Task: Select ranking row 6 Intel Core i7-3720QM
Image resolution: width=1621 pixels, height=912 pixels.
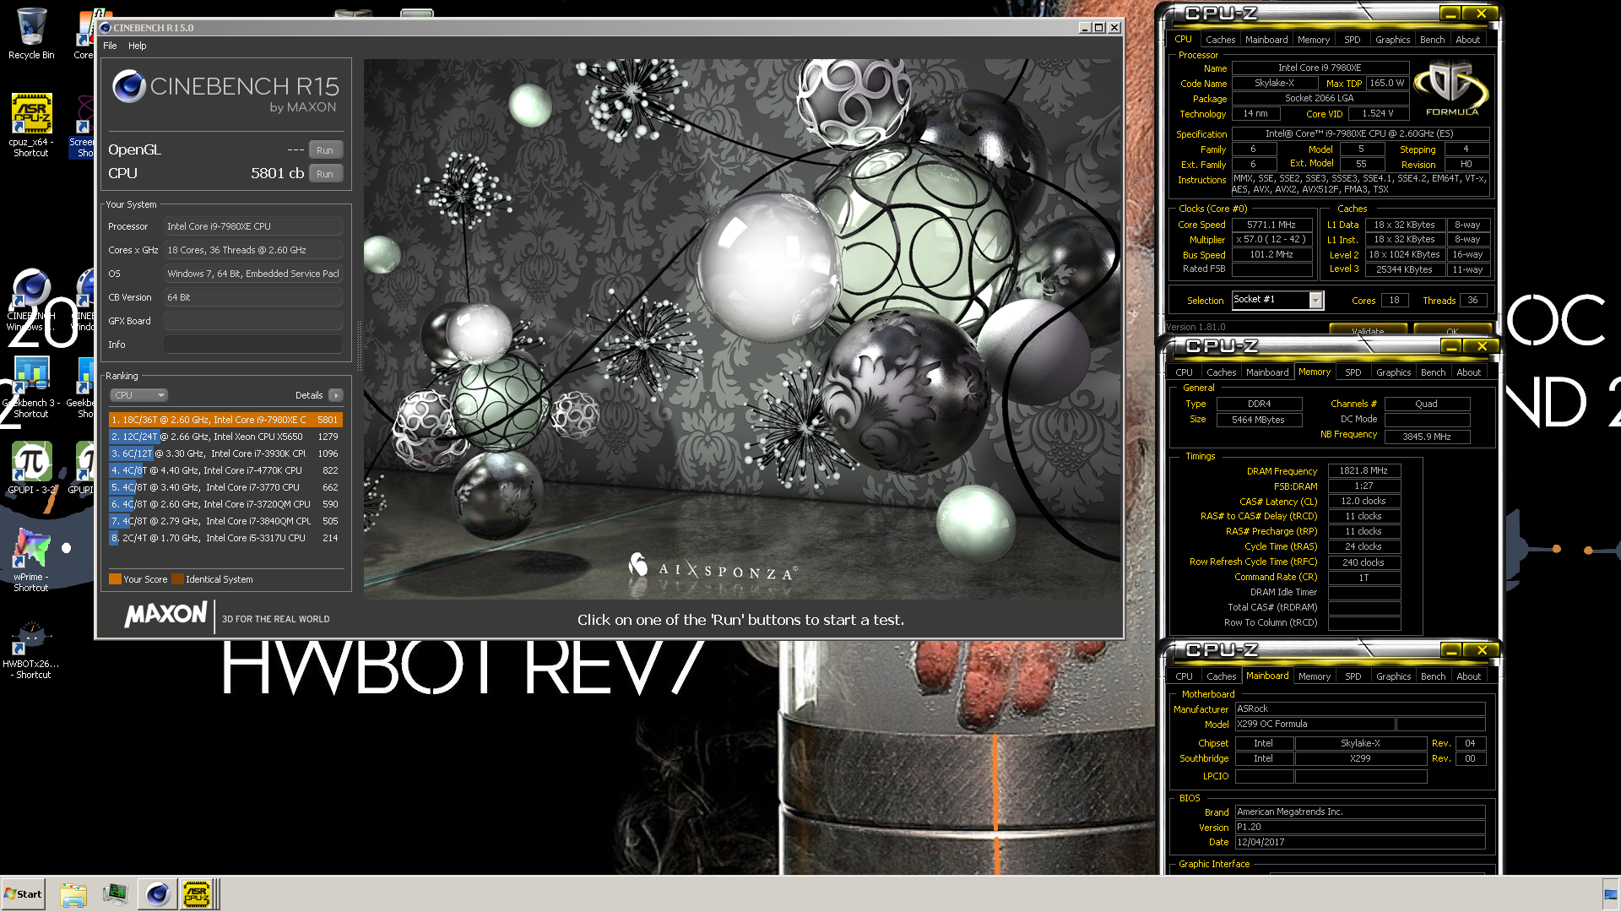Action: click(x=225, y=504)
